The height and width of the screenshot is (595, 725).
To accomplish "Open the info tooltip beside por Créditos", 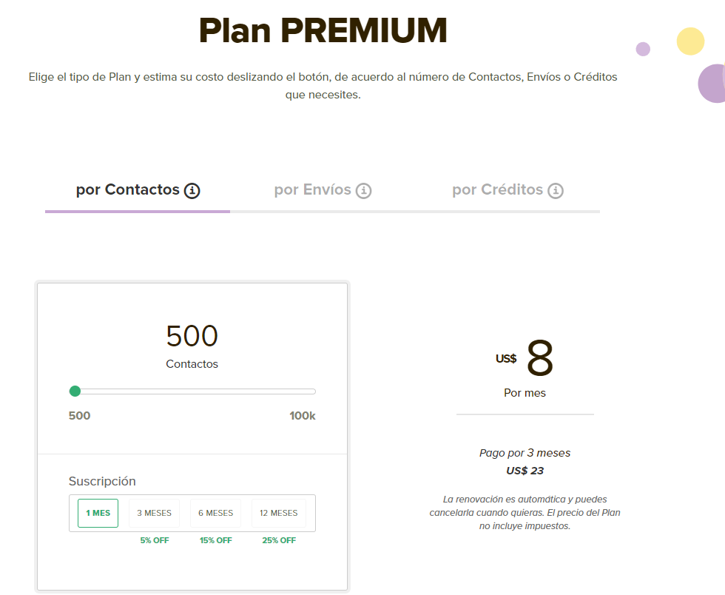I will 556,190.
